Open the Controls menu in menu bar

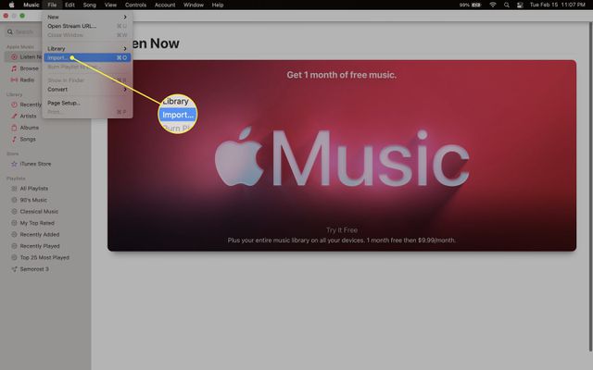pos(135,5)
